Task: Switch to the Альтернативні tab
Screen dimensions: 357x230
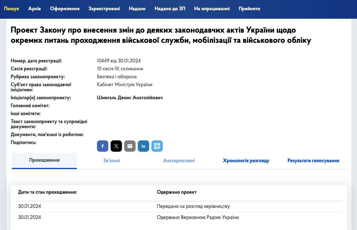Action: pos(179,161)
